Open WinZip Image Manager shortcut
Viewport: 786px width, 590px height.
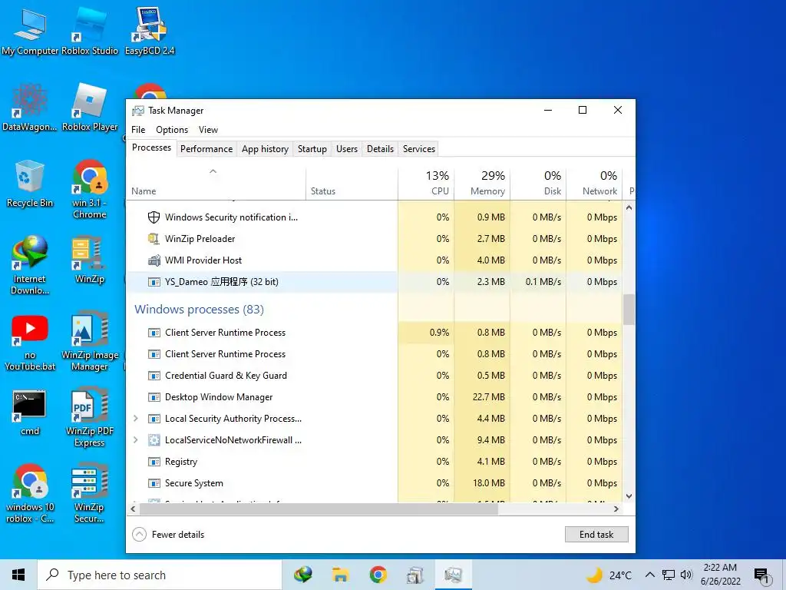90,342
